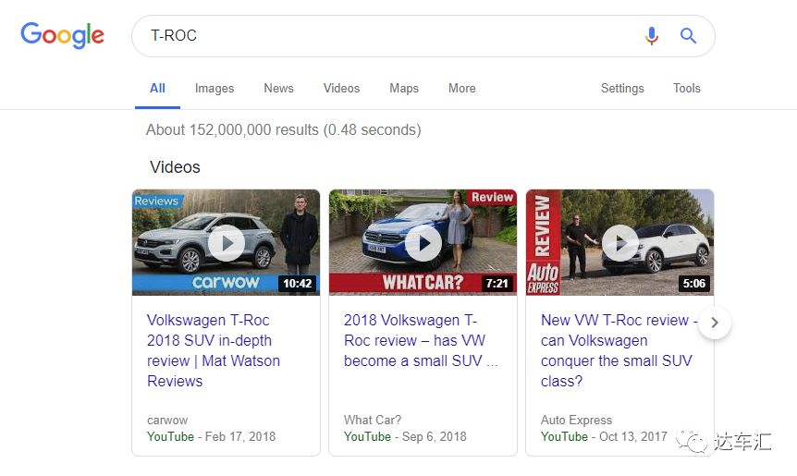The height and width of the screenshot is (476, 797).
Task: Click the 'Feb 17, 2018' date text
Action: 240,437
